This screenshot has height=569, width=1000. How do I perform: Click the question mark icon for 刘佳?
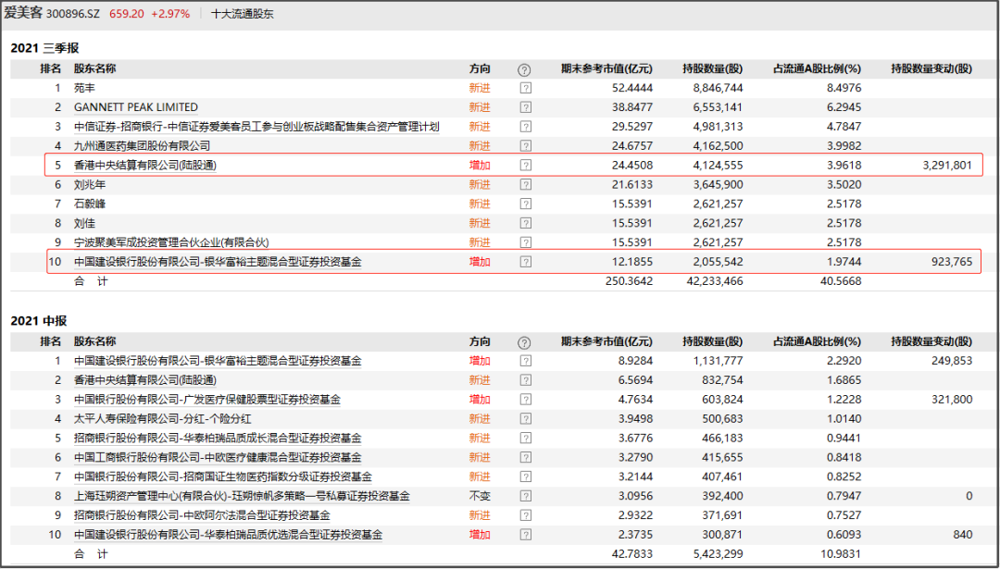[x=526, y=223]
